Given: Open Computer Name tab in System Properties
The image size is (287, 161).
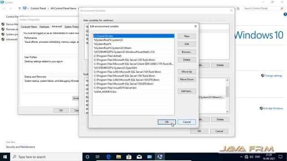Looking at the screenshot, I should 29,27.
